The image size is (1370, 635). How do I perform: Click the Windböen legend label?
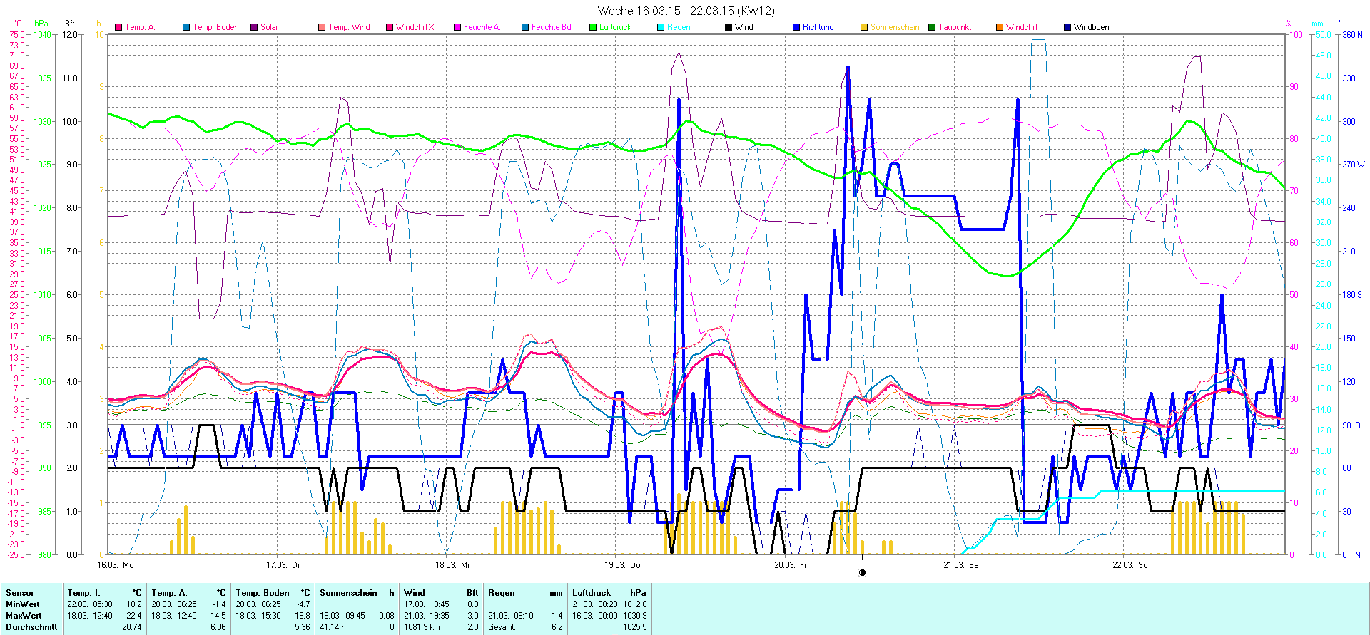click(x=1091, y=27)
